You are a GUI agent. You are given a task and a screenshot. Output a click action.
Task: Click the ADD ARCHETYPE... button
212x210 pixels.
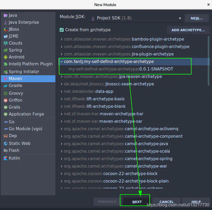188,30
